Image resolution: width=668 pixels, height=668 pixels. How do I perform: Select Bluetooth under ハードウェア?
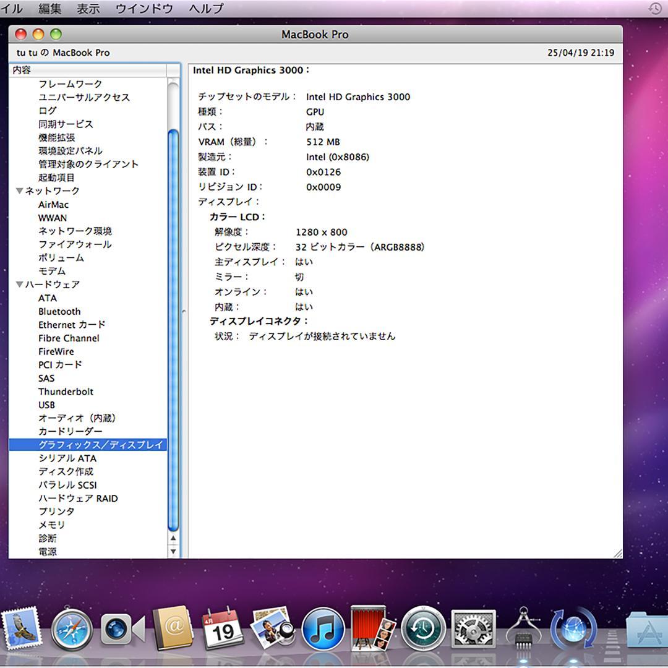tap(59, 311)
